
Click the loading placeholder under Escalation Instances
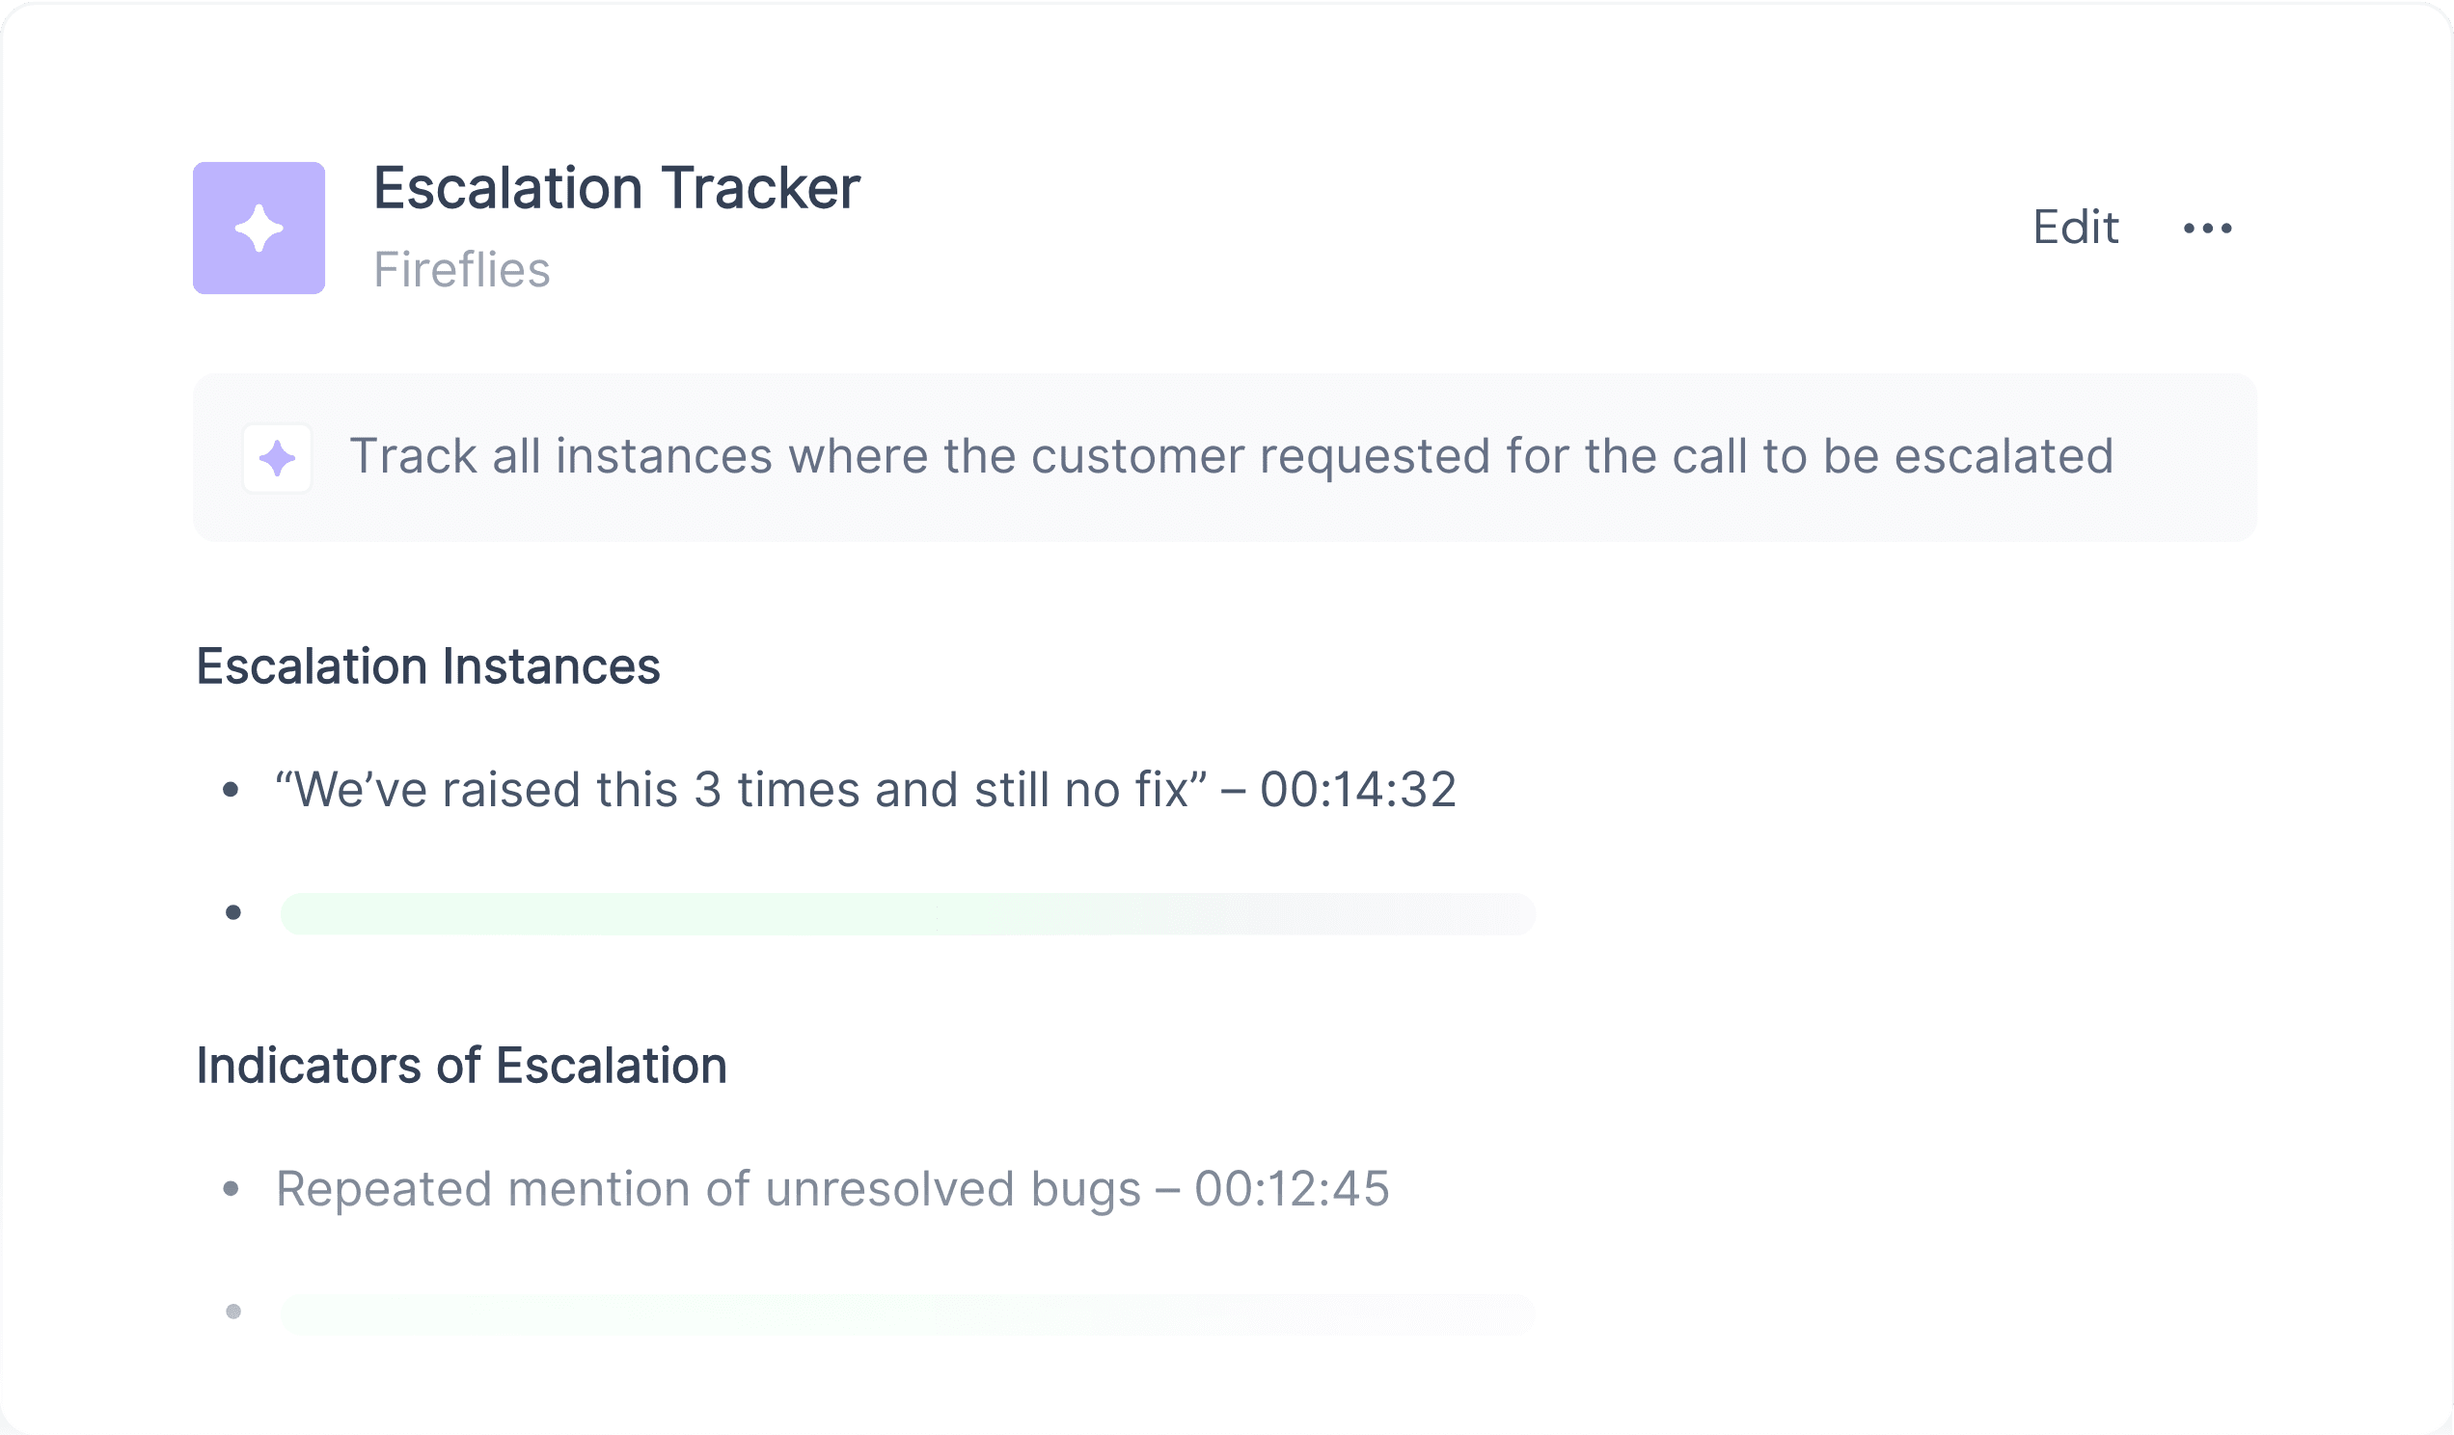(x=908, y=913)
